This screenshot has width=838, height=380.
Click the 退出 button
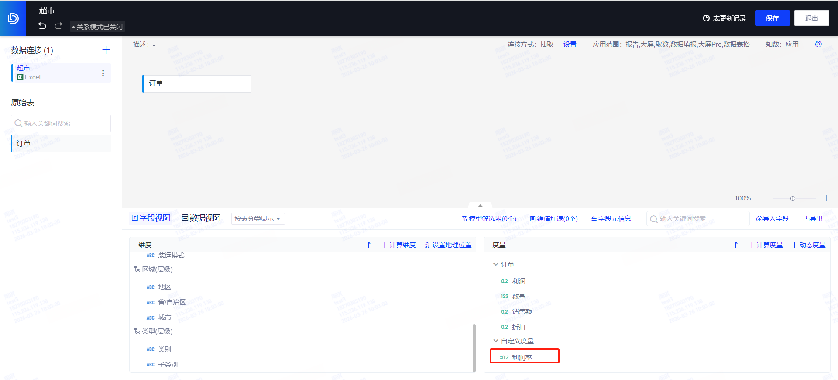(x=811, y=18)
